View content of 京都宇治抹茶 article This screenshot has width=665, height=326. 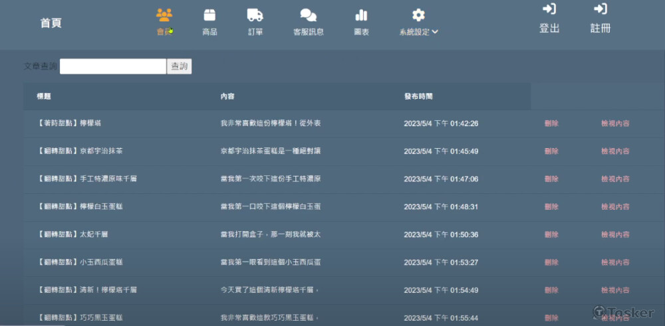pyautogui.click(x=615, y=151)
